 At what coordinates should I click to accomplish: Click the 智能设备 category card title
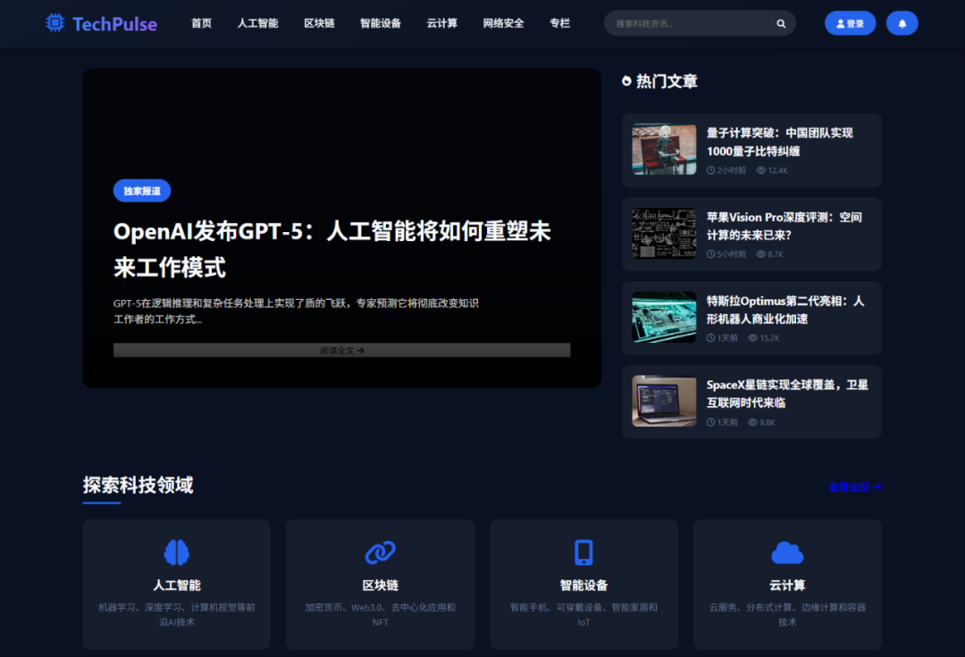(x=583, y=585)
